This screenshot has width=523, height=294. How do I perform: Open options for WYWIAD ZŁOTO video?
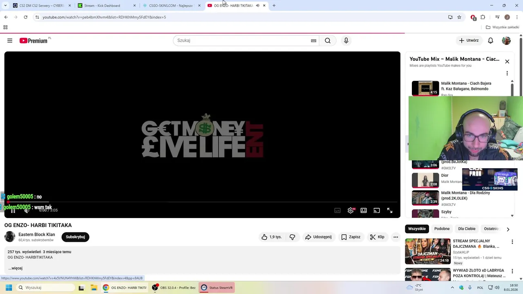[x=512, y=271]
